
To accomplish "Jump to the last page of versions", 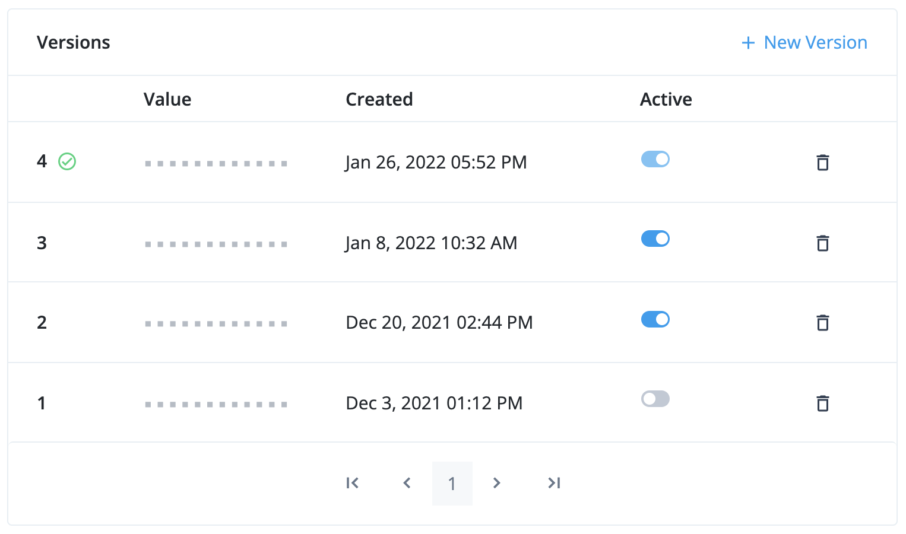I will (x=553, y=483).
